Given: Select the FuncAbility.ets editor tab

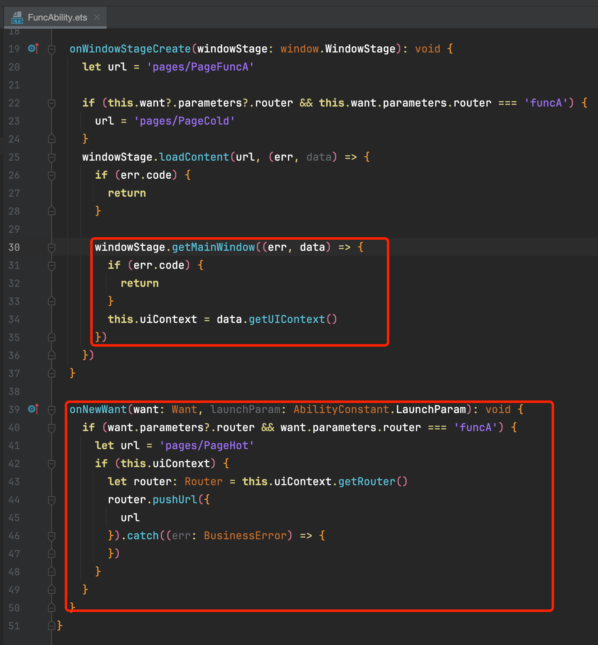Looking at the screenshot, I should pos(57,18).
